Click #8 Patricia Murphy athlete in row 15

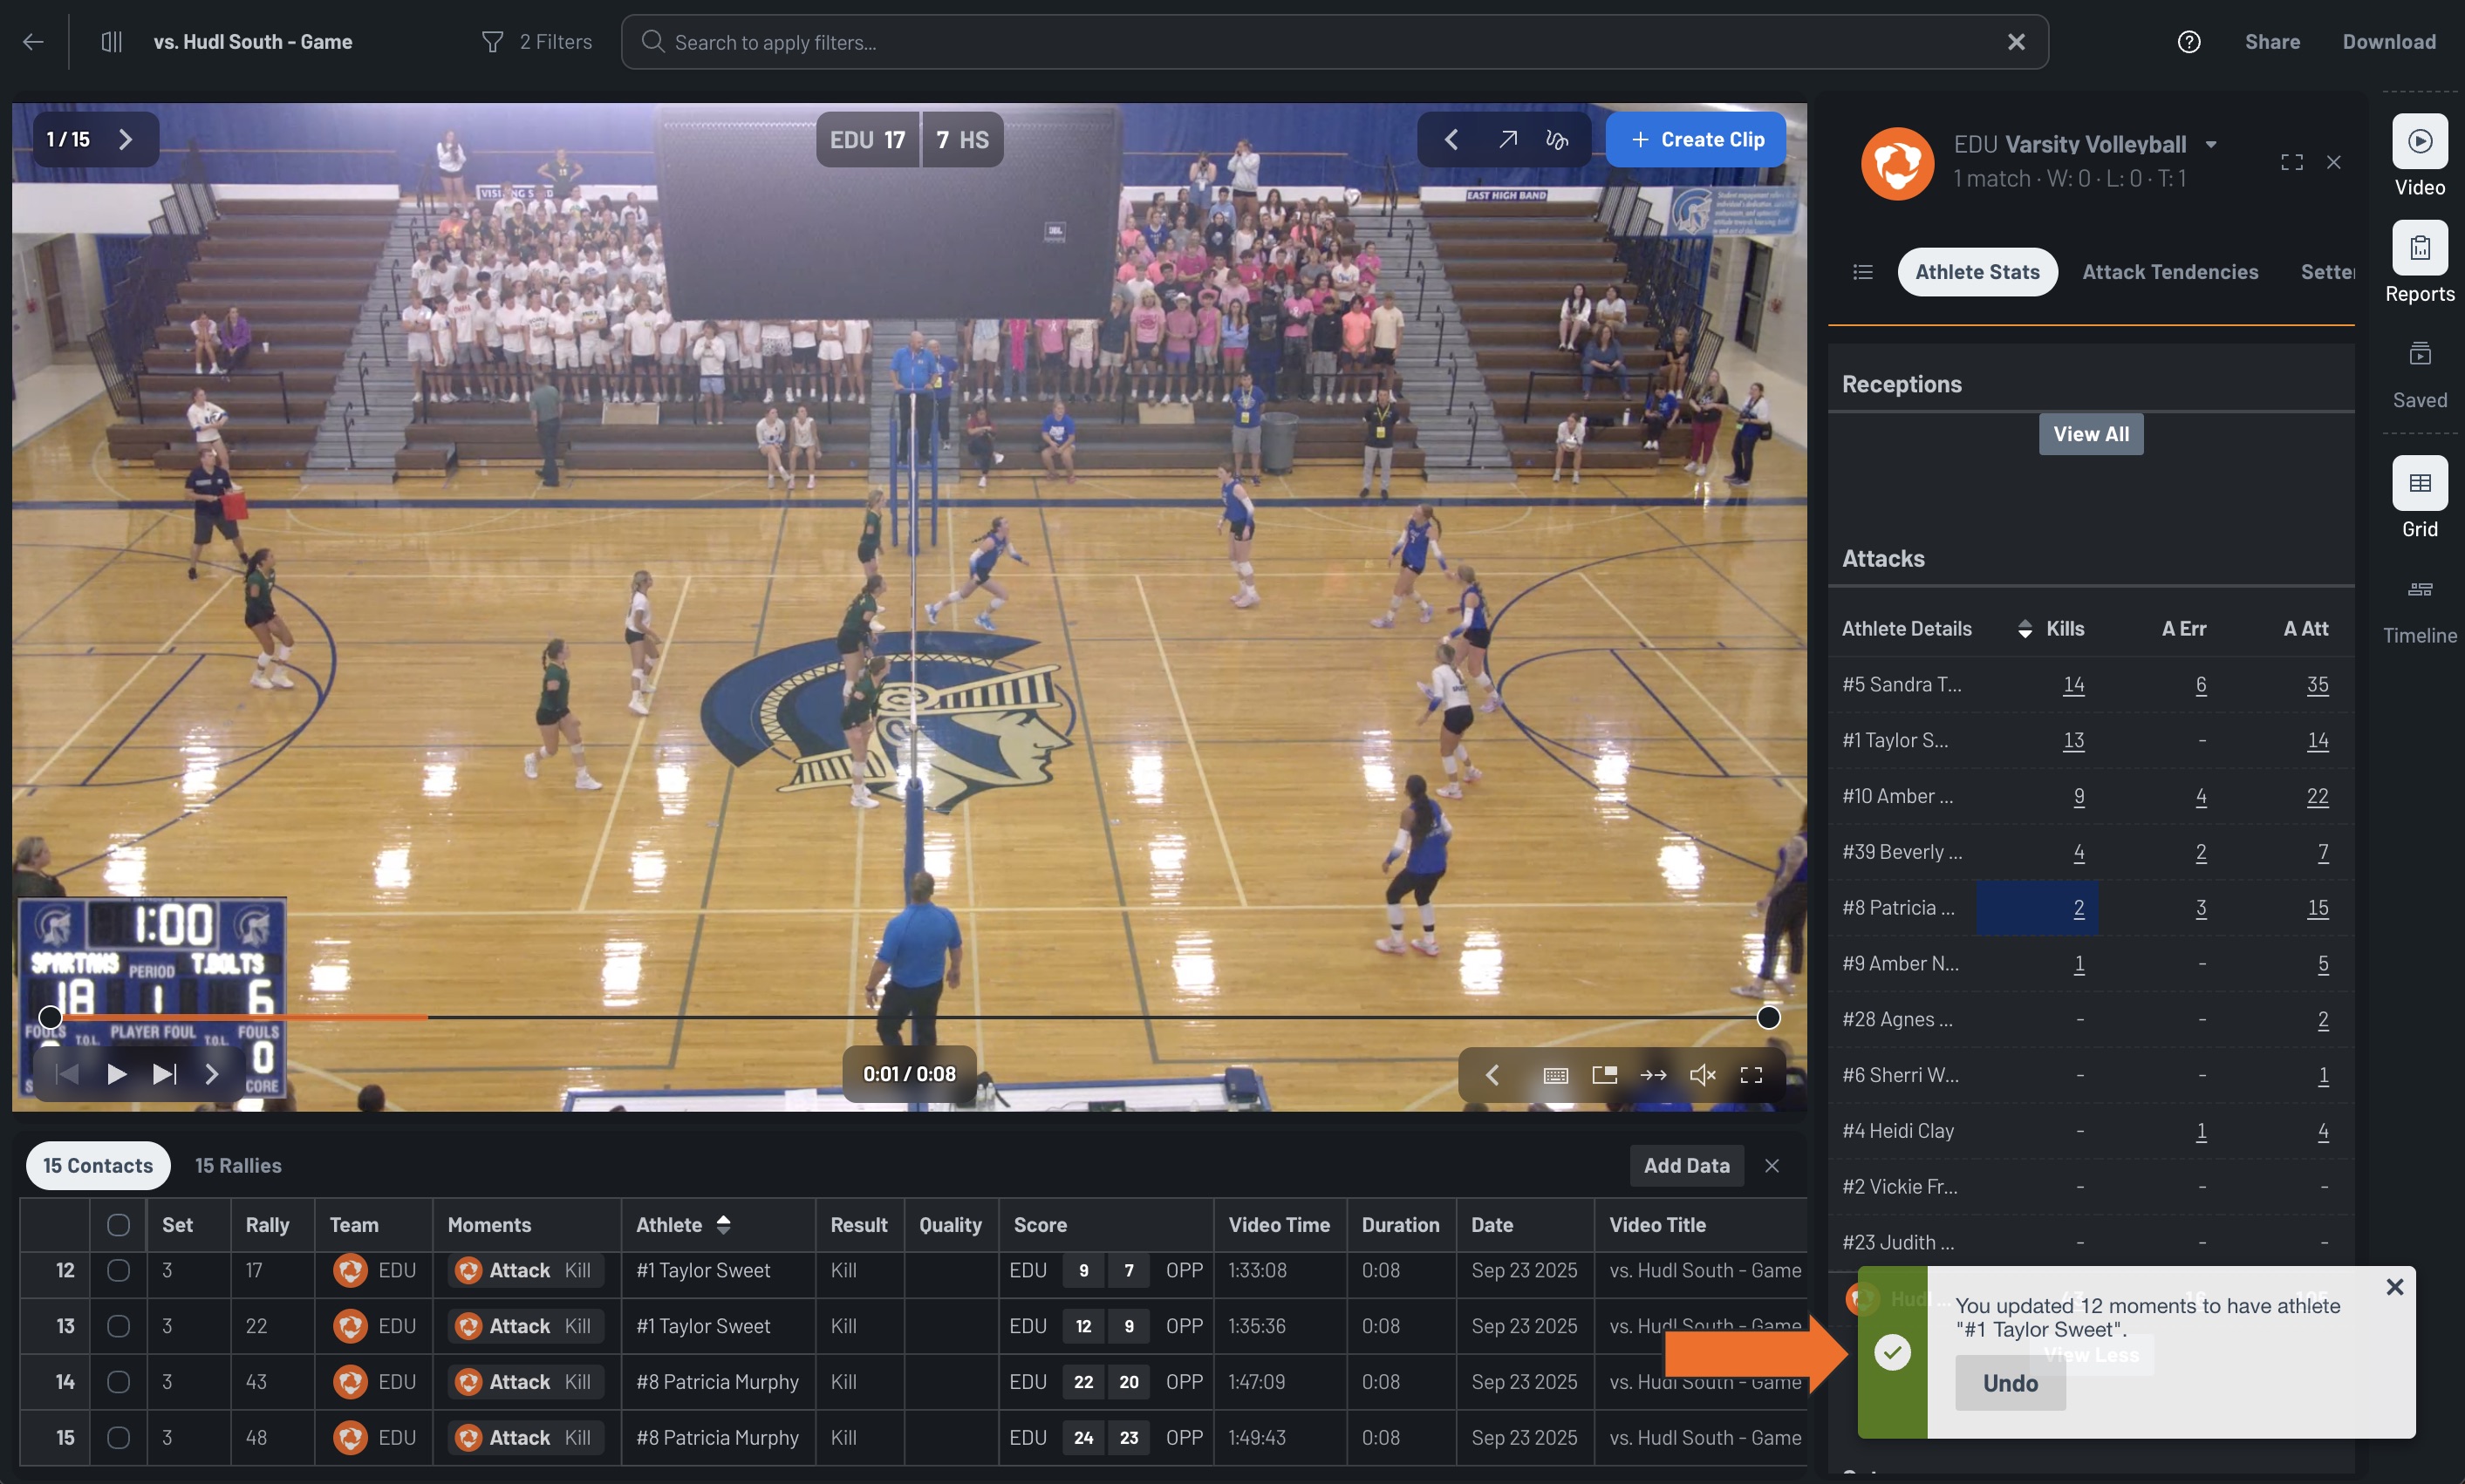point(717,1438)
